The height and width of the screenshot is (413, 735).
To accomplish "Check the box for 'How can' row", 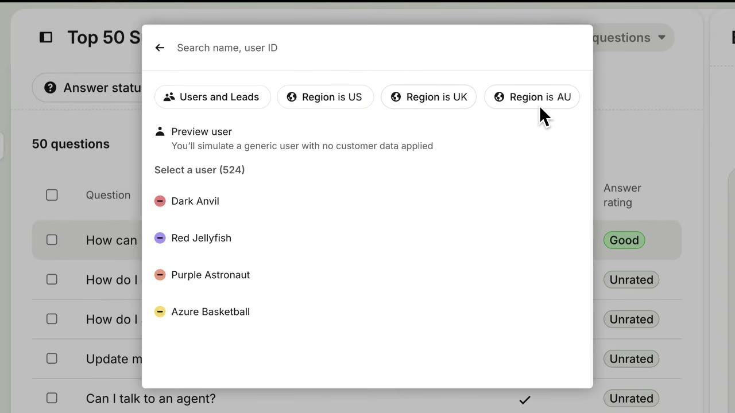I will (52, 240).
